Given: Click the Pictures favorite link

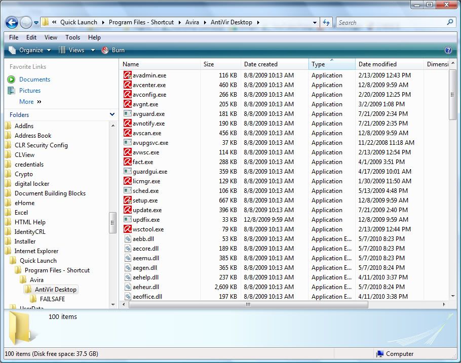Looking at the screenshot, I should [30, 91].
